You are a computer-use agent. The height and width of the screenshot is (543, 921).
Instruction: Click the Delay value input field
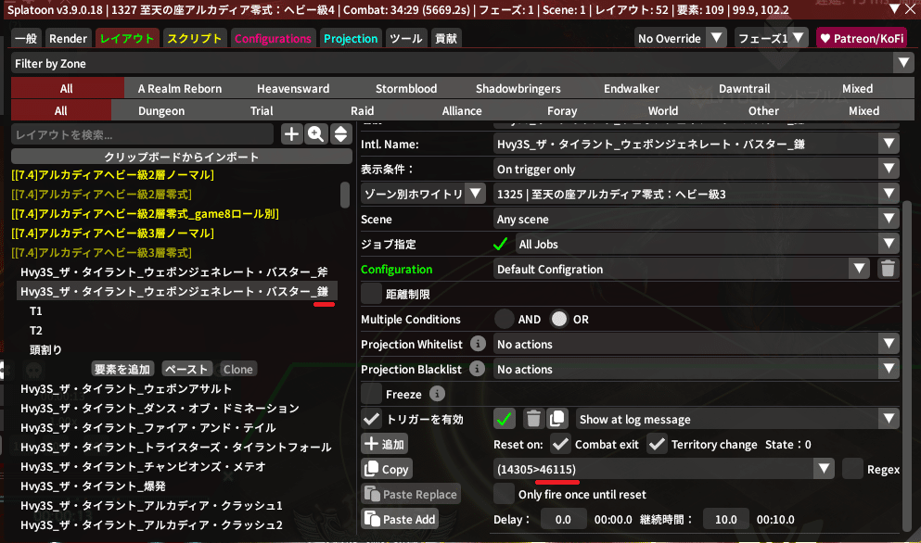pyautogui.click(x=563, y=520)
